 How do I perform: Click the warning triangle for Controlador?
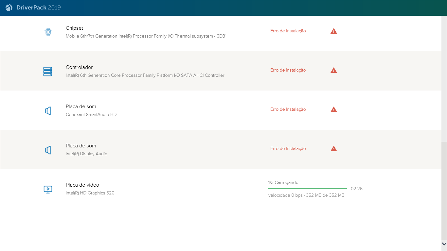coord(334,70)
